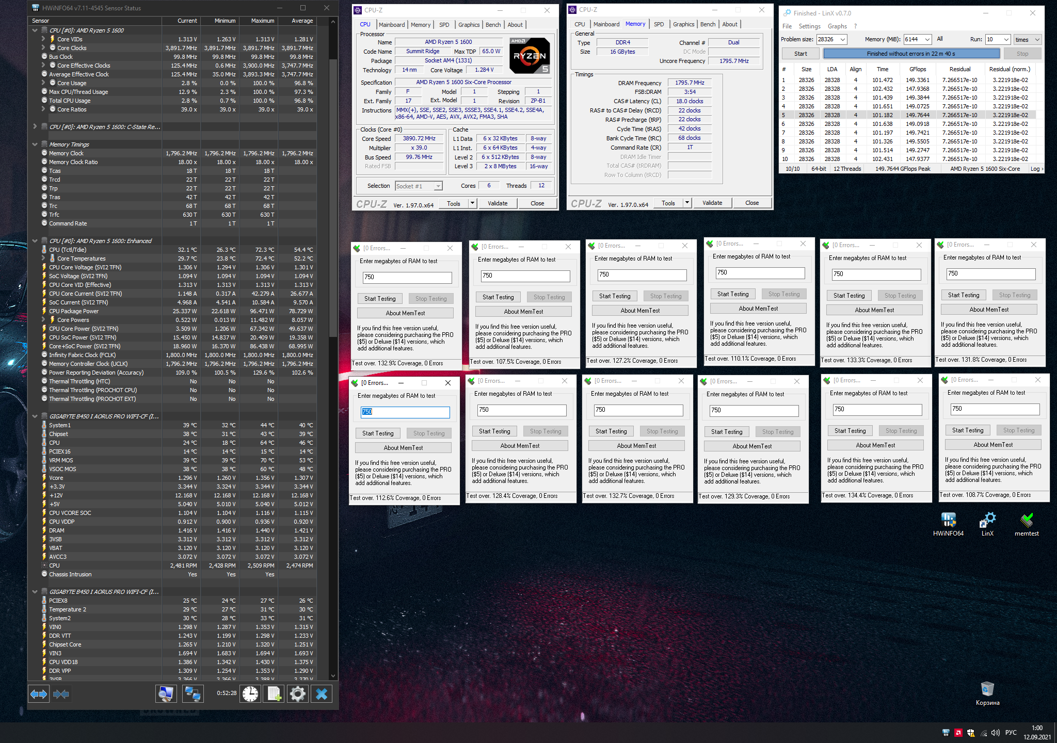Image resolution: width=1057 pixels, height=743 pixels.
Task: Click the network monitors icon in HWiNFO toolbar
Action: tap(193, 694)
